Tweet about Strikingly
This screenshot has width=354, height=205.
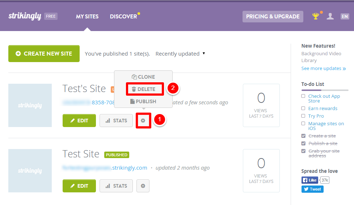pyautogui.click(x=312, y=189)
